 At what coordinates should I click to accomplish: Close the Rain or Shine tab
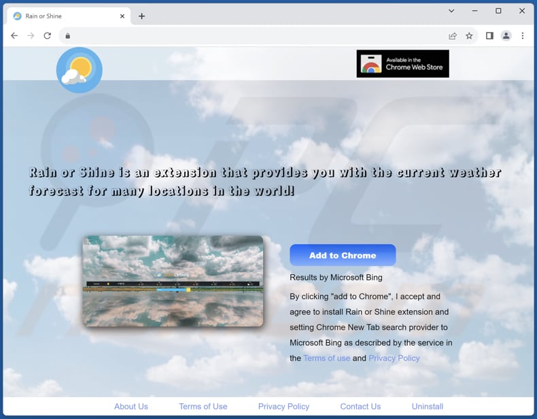(x=122, y=16)
